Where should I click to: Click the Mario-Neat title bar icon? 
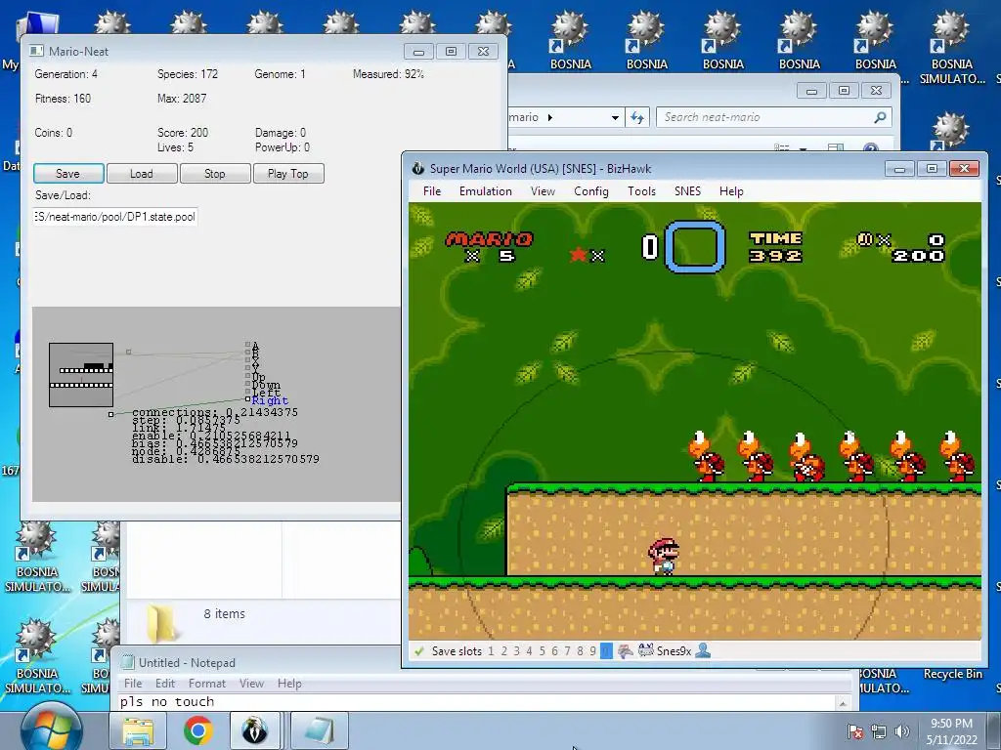[x=37, y=51]
